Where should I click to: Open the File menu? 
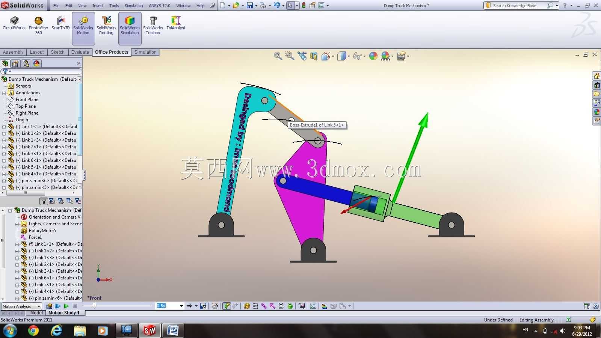pos(56,6)
